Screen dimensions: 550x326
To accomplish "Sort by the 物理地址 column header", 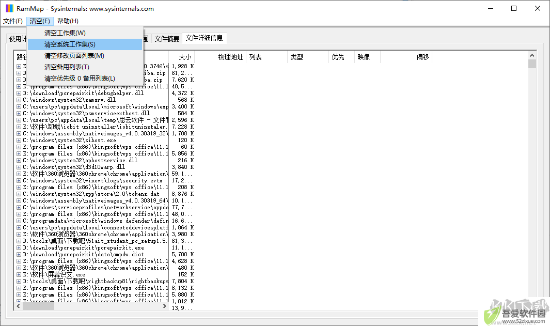I will point(221,57).
